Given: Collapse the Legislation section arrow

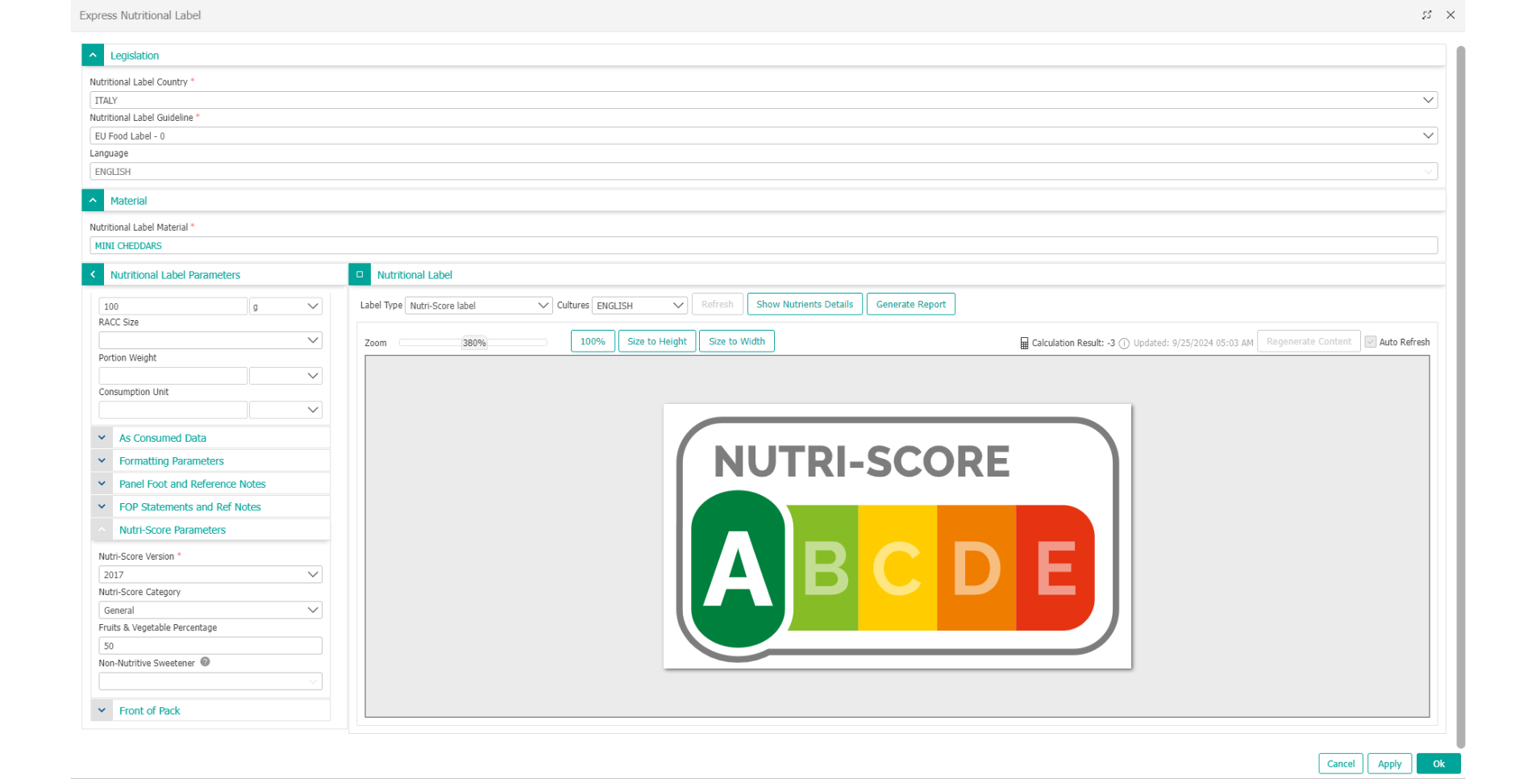Looking at the screenshot, I should 93,55.
